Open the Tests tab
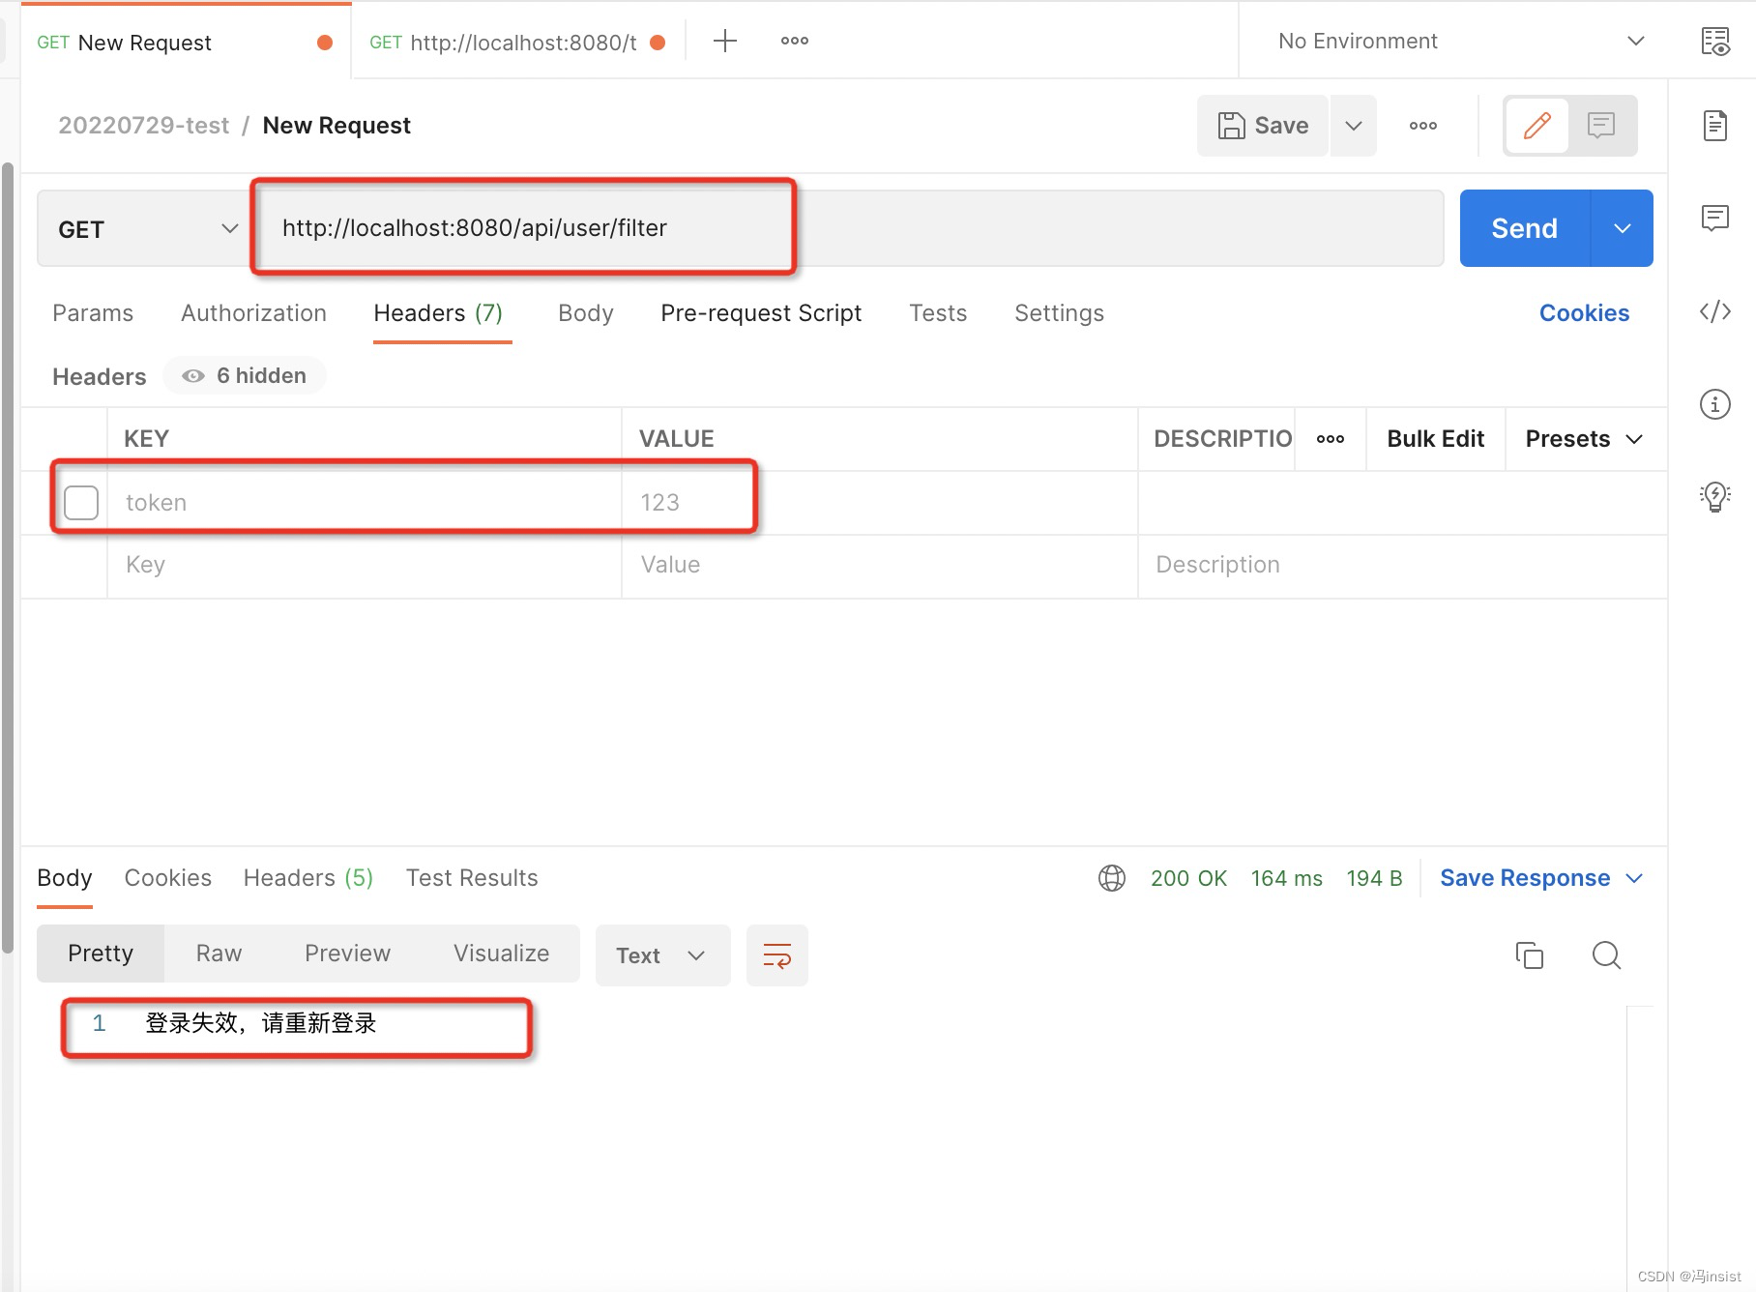 pyautogui.click(x=938, y=313)
